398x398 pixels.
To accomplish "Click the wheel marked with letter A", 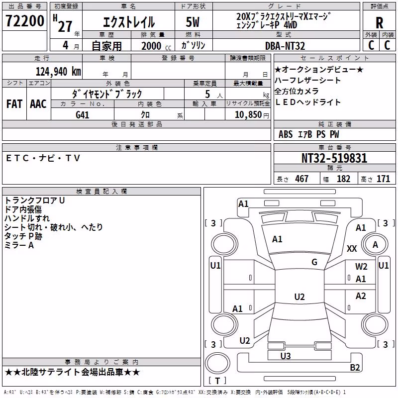I will [375, 244].
